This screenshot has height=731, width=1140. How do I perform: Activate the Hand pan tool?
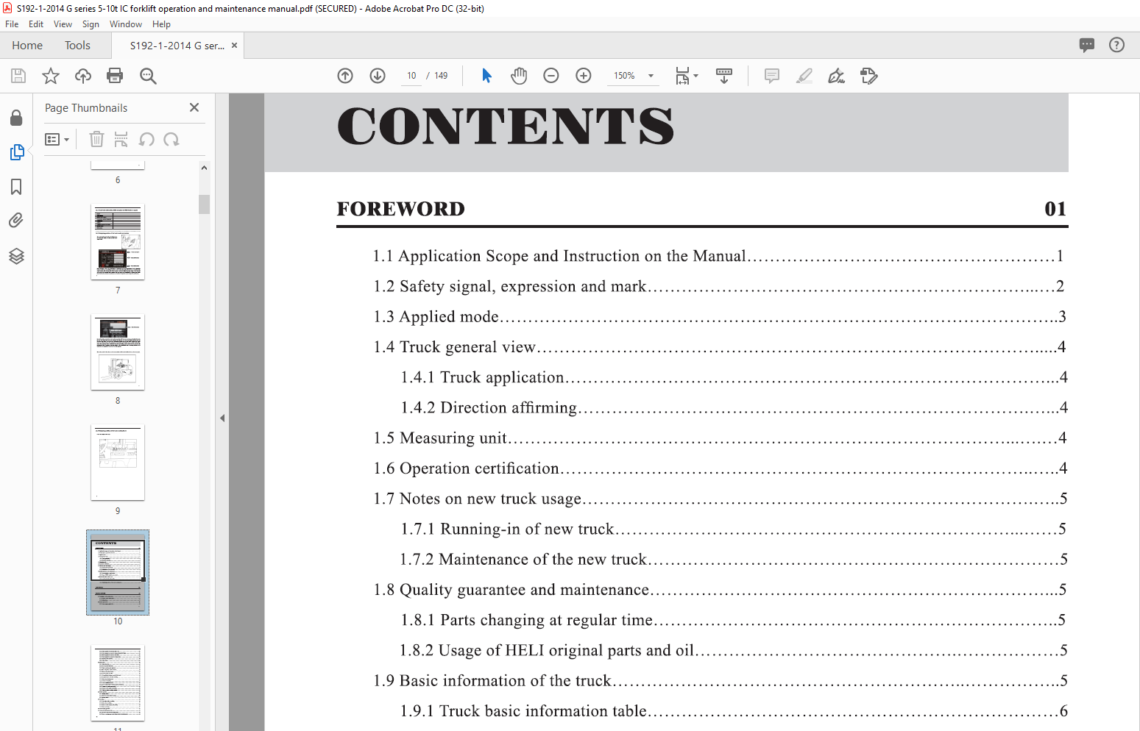pyautogui.click(x=519, y=76)
